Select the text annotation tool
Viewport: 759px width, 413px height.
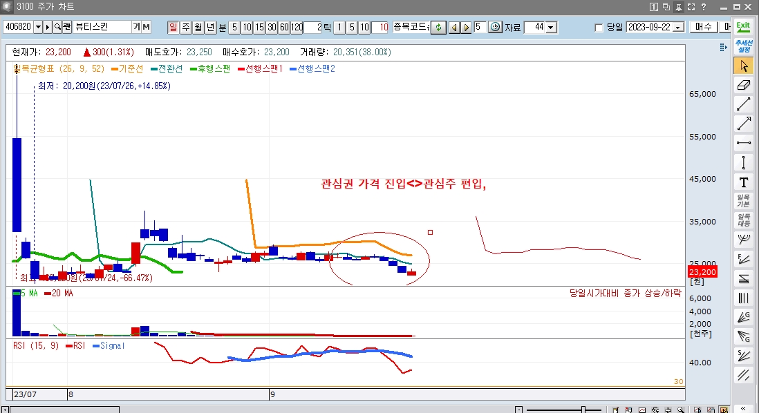(x=744, y=182)
